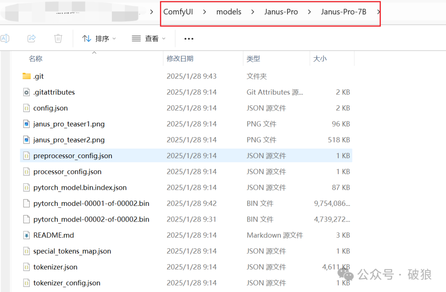The width and height of the screenshot is (446, 292).
Task: Select preprocessor_config.json file icon
Action: (26, 156)
